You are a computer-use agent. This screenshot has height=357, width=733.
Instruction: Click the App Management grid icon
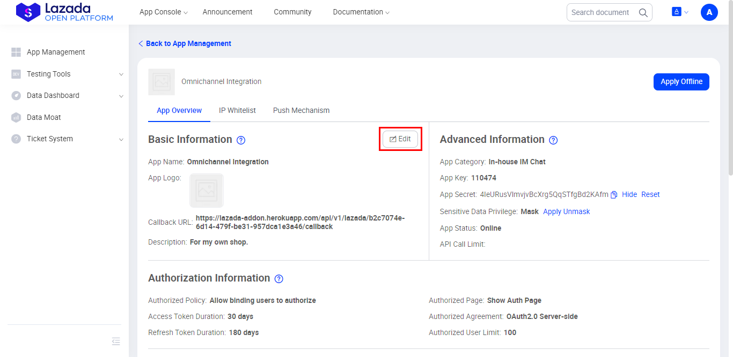[x=16, y=52]
